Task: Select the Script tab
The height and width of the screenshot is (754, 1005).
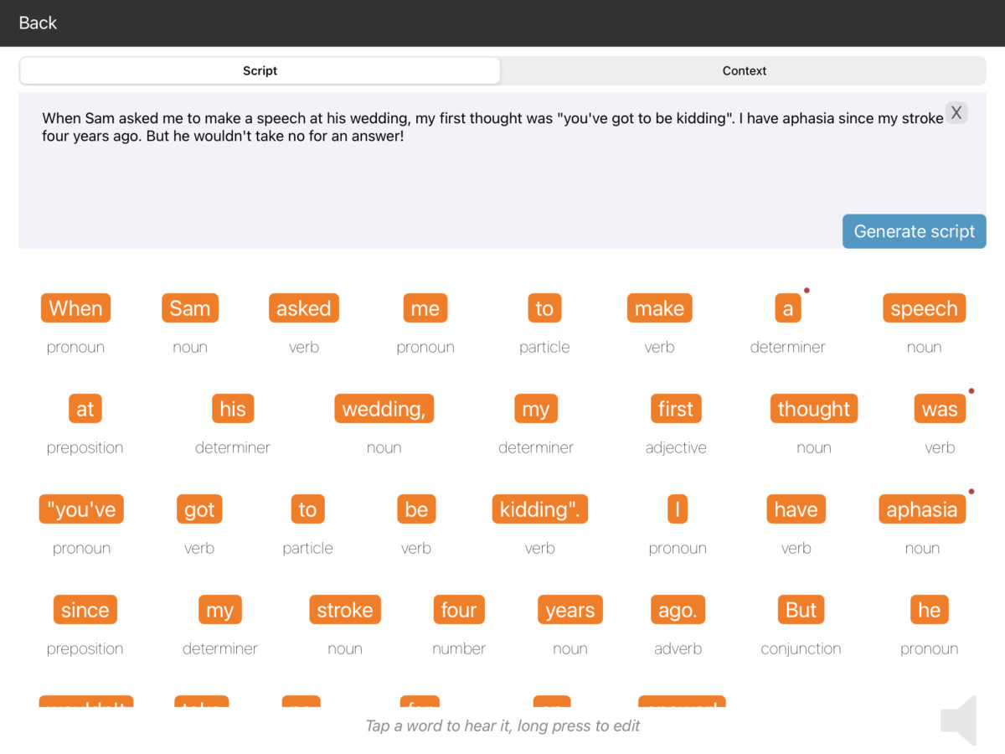Action: pyautogui.click(x=260, y=71)
